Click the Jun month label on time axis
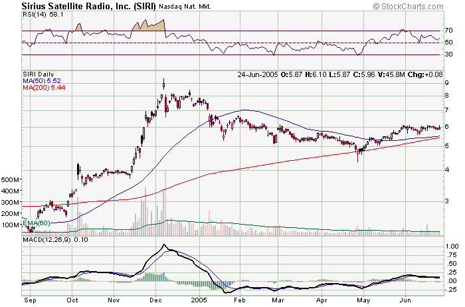The image size is (465, 307). pyautogui.click(x=405, y=300)
